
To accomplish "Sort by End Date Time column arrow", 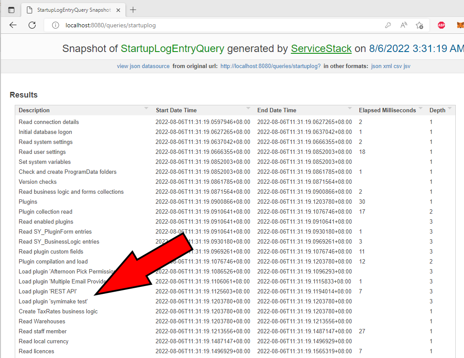I will click(x=350, y=108).
